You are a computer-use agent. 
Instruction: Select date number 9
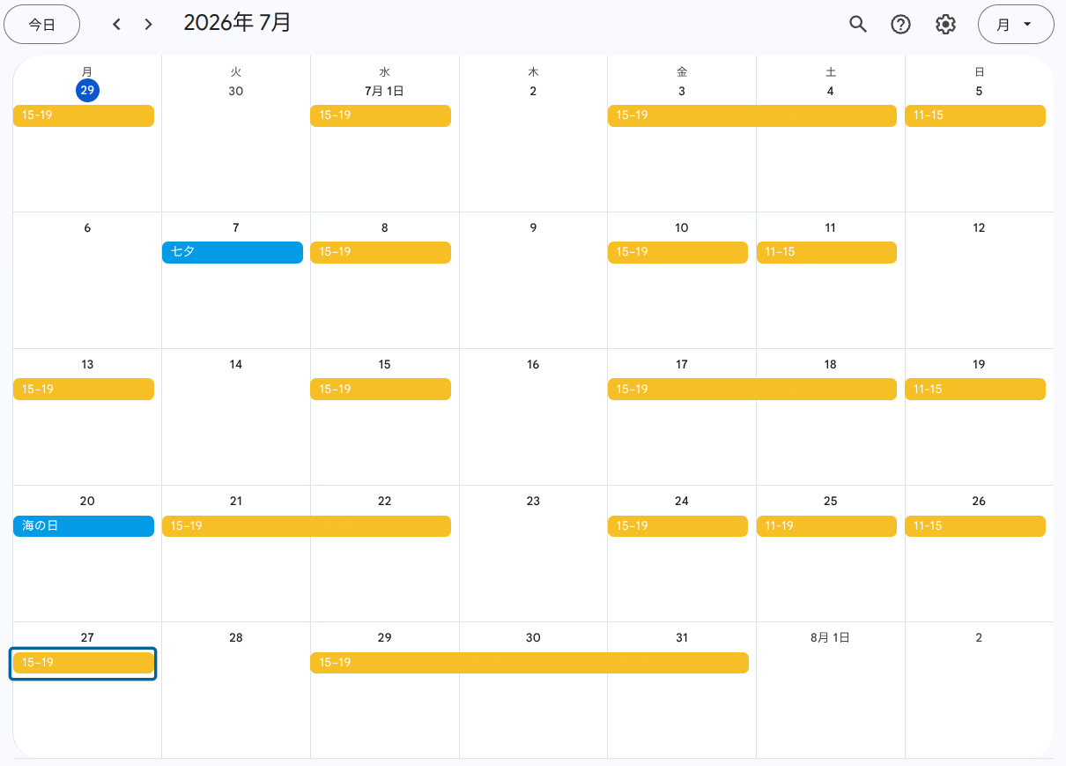pyautogui.click(x=533, y=227)
